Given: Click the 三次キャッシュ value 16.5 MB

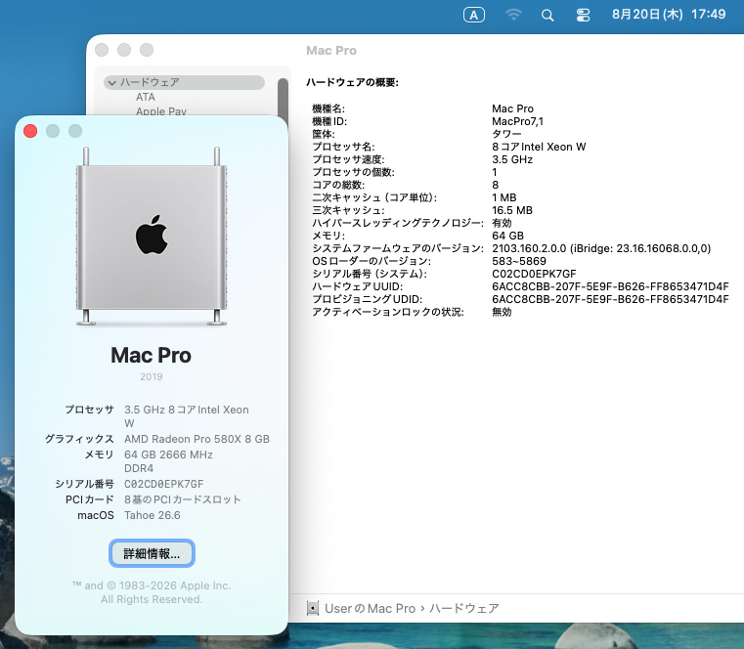Looking at the screenshot, I should point(512,210).
